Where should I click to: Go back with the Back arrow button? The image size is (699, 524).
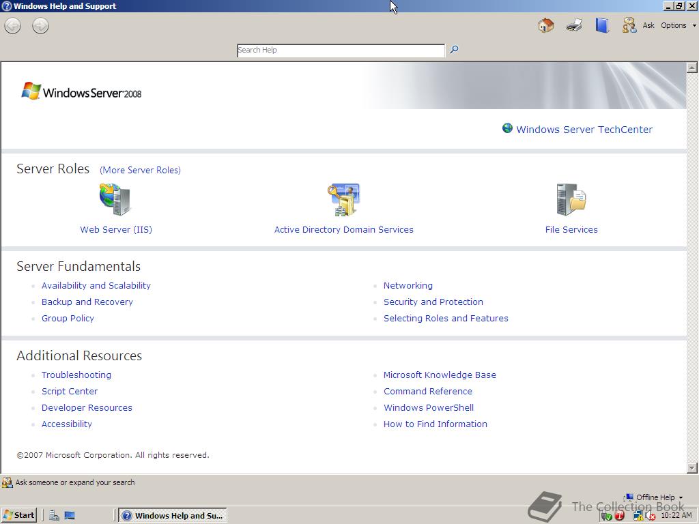pyautogui.click(x=12, y=25)
